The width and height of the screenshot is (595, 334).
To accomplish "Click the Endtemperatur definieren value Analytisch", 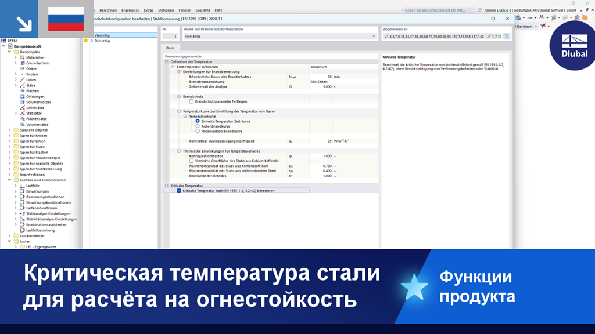I will tap(343, 67).
